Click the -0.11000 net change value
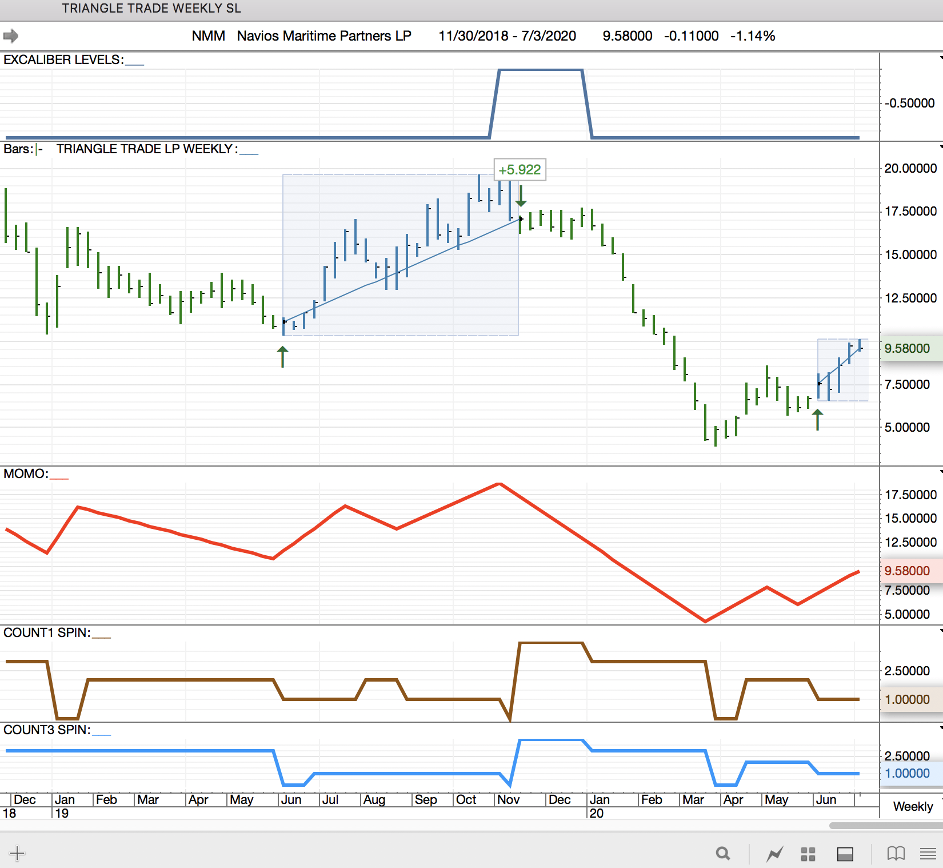The image size is (943, 868). [691, 36]
